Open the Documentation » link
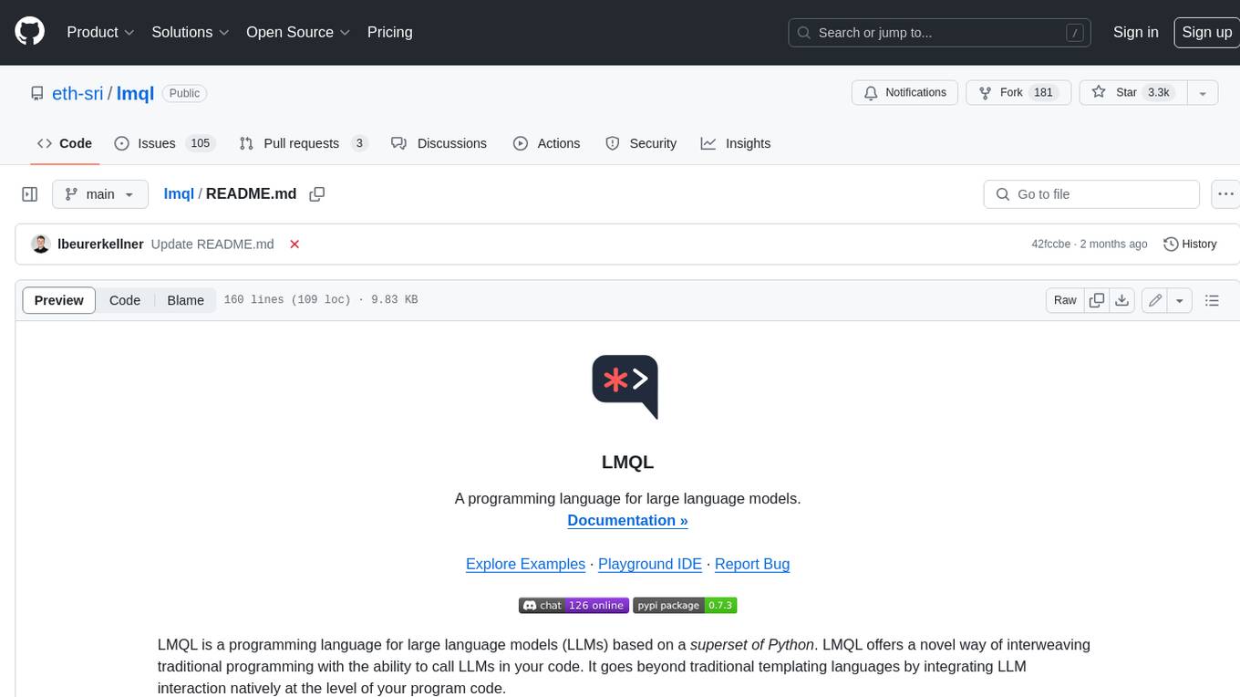This screenshot has height=697, width=1240. (627, 520)
